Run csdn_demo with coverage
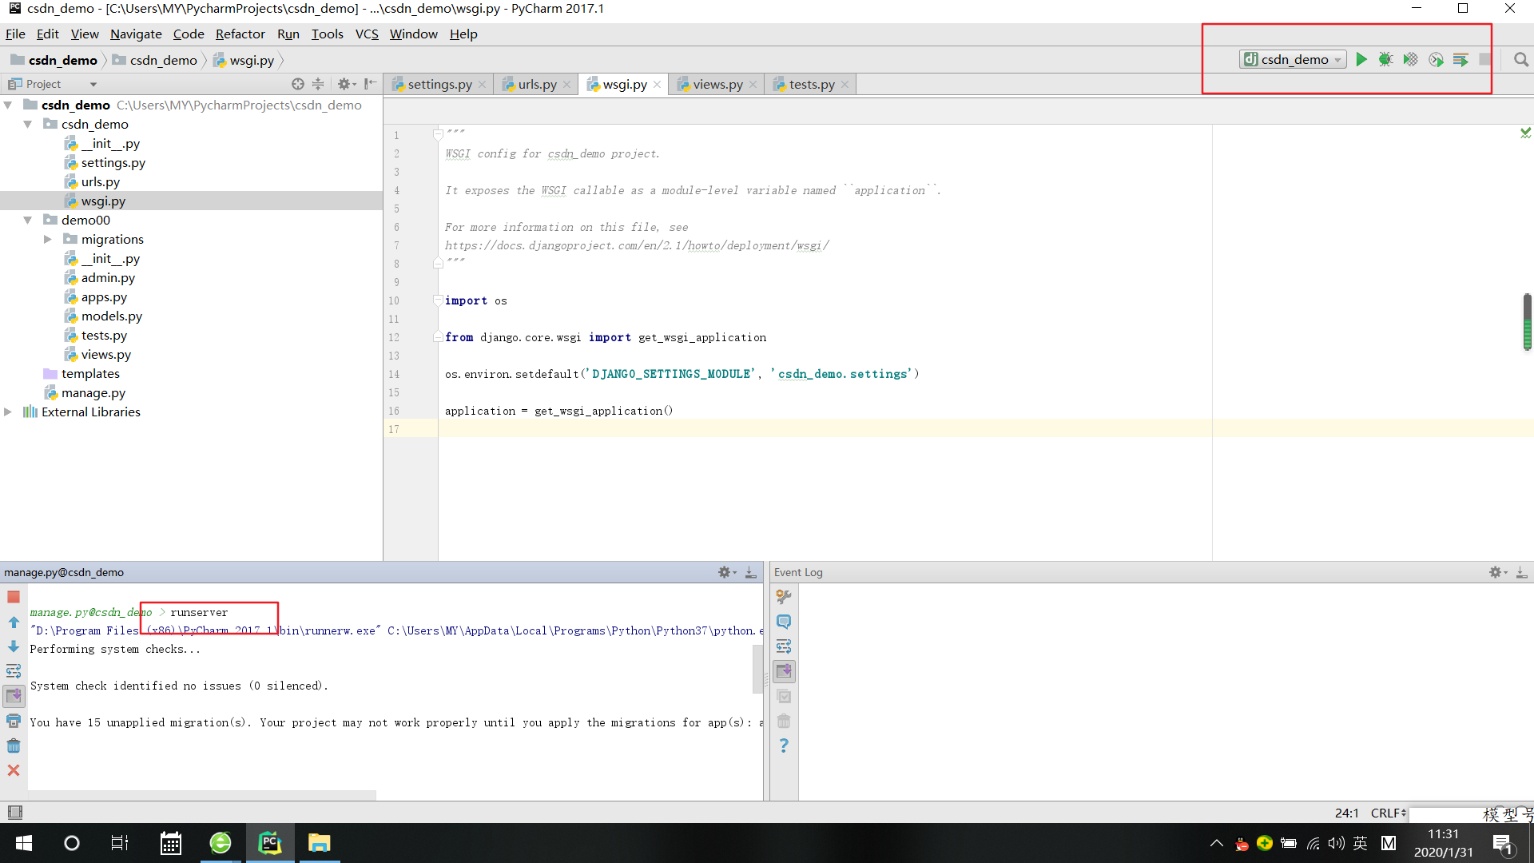 click(1410, 59)
